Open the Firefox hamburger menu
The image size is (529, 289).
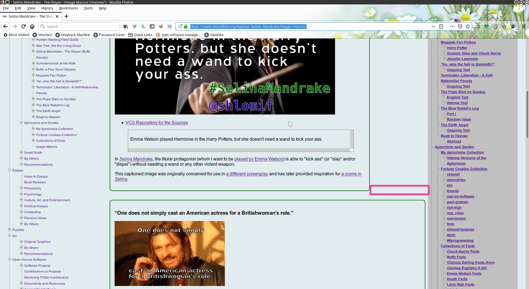pyautogui.click(x=524, y=26)
